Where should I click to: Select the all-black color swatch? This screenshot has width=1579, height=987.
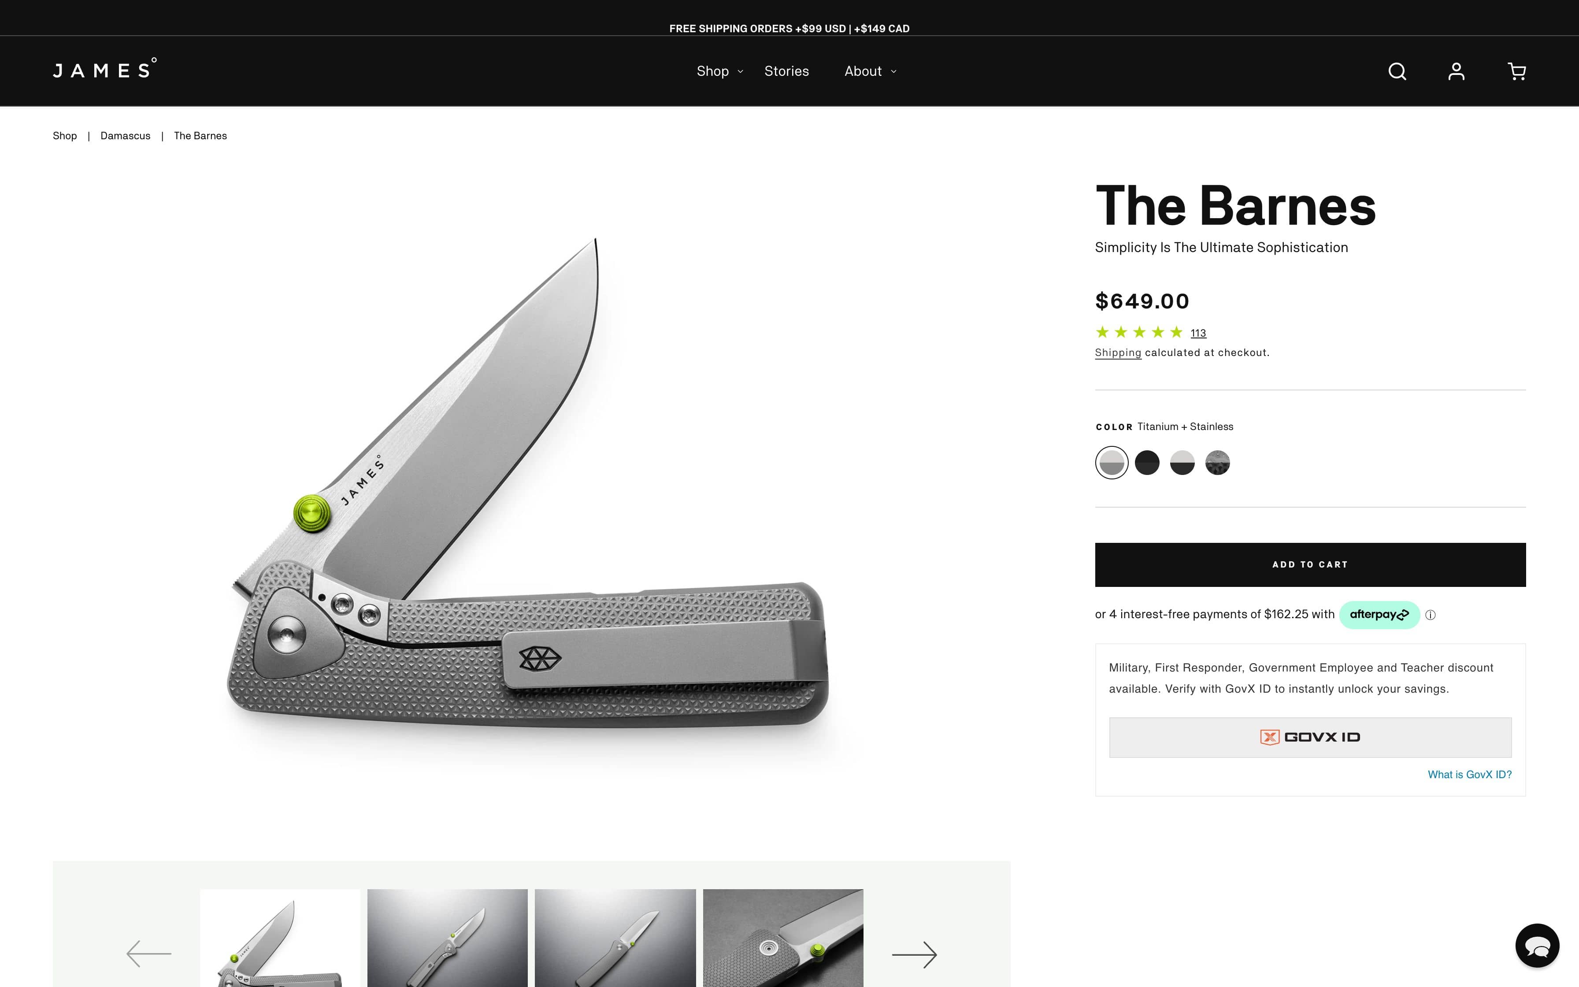coord(1146,463)
